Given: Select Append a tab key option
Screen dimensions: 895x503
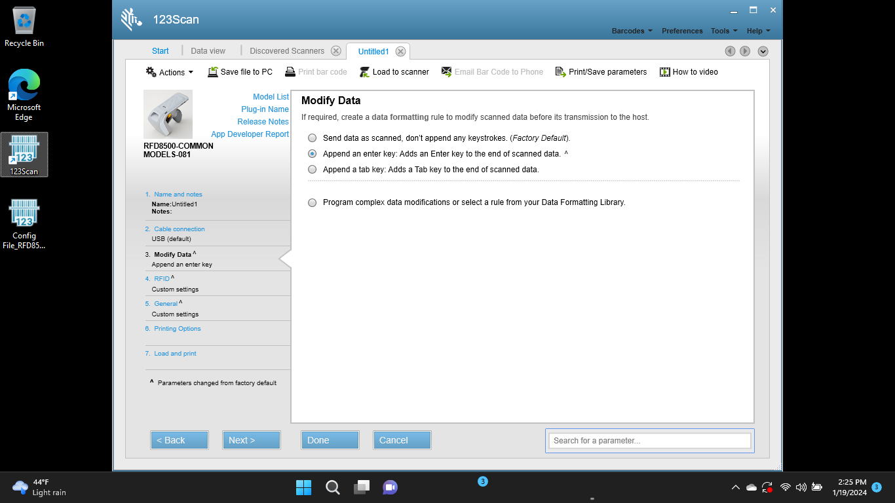Looking at the screenshot, I should 312,170.
